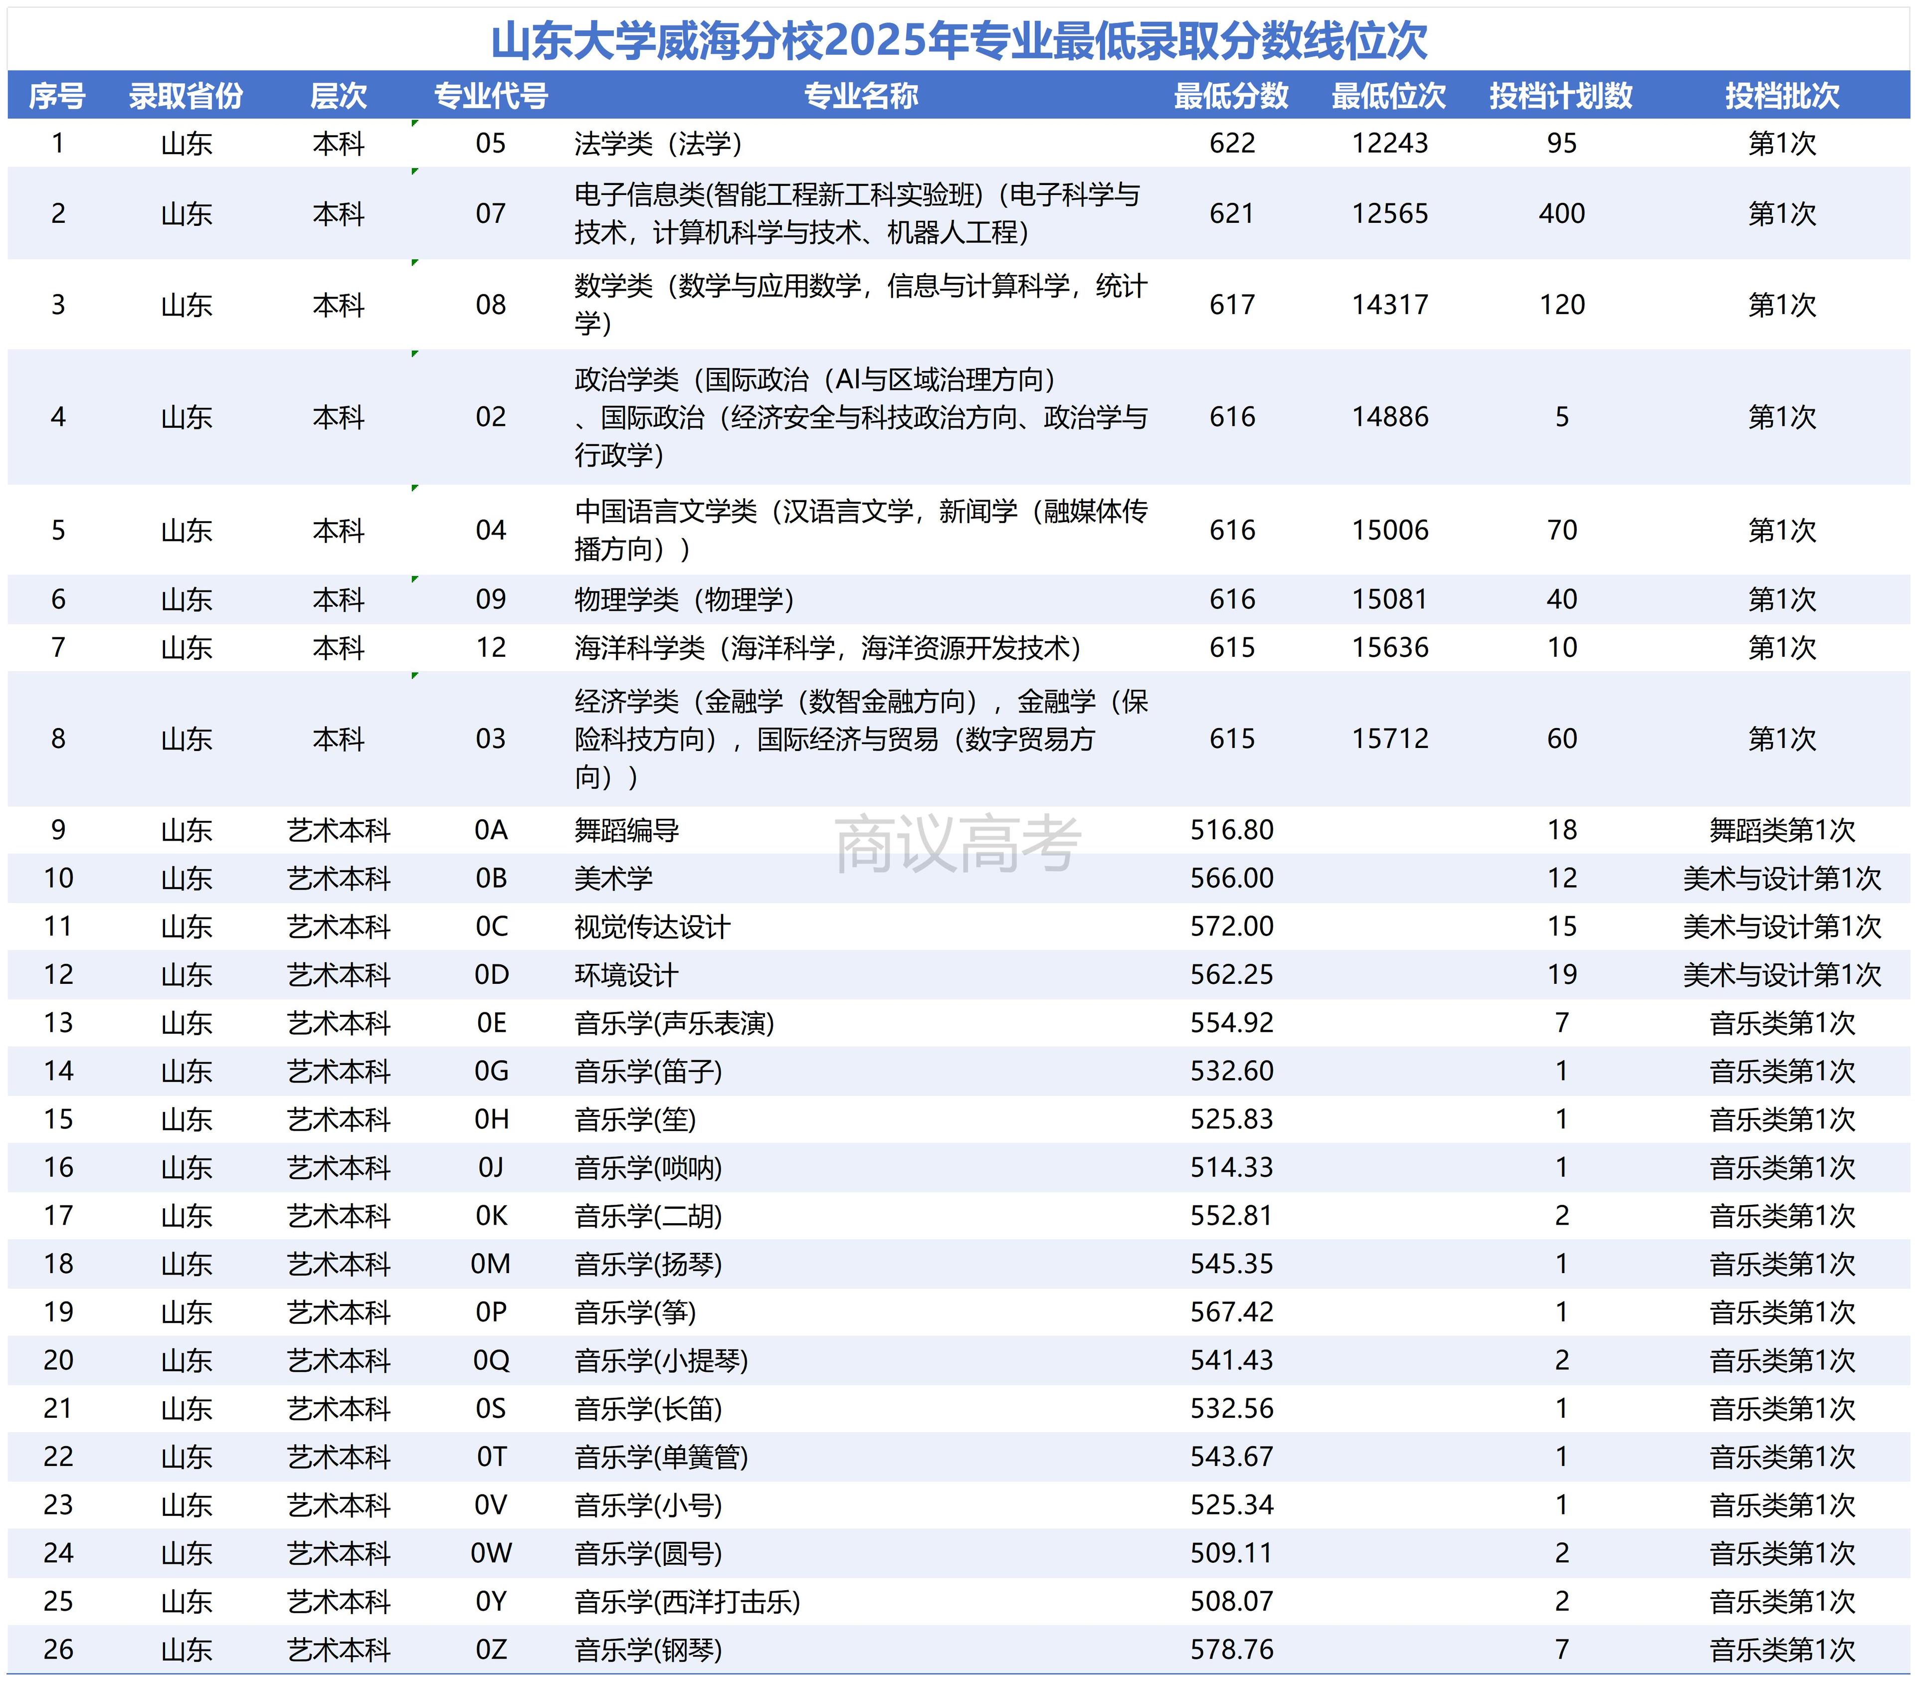Click the cell 音乐学(笛子)
Viewport: 1917px width, 1681px height.
click(x=648, y=1072)
